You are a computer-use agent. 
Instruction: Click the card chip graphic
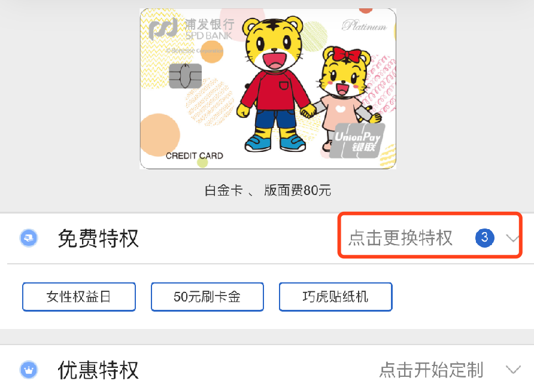[x=185, y=76]
